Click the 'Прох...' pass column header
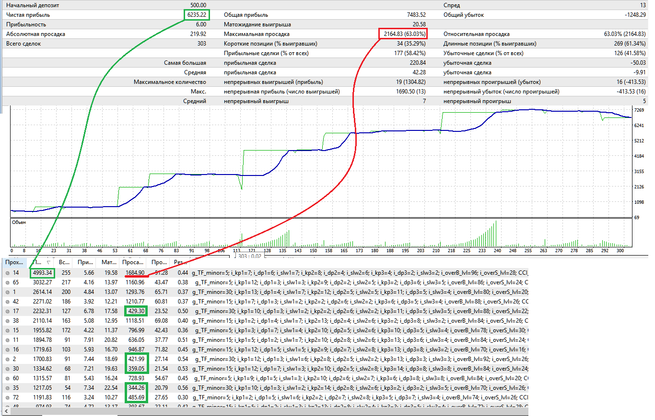This screenshot has width=655, height=420. click(x=14, y=262)
